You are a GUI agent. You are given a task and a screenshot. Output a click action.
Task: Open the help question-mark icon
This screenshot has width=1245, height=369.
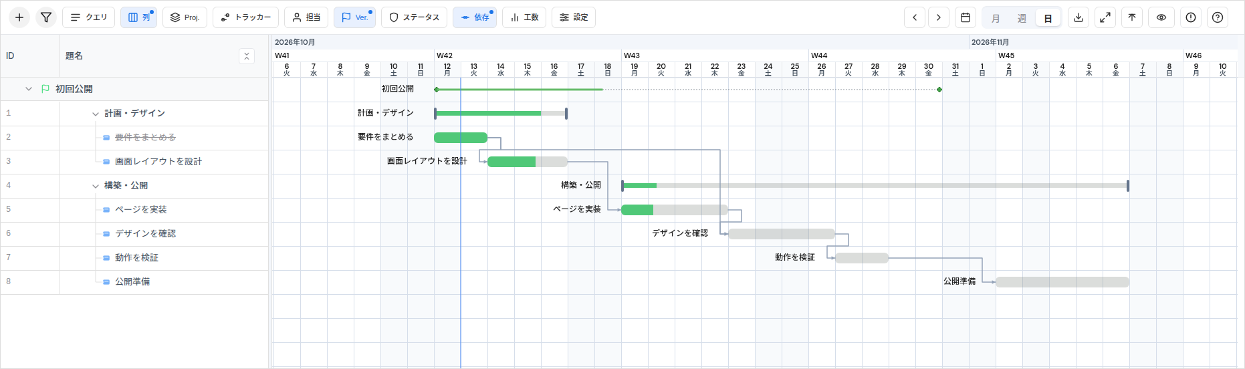tap(1218, 17)
